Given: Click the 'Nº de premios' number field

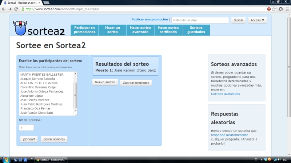Looking at the screenshot, I should [x=26, y=128].
